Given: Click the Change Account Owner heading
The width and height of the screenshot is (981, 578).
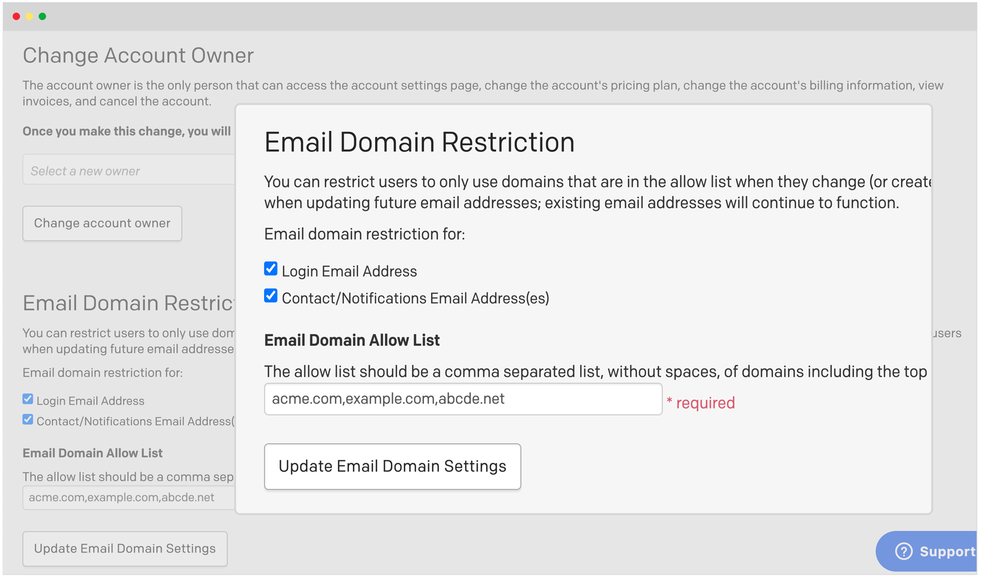Looking at the screenshot, I should click(x=138, y=55).
